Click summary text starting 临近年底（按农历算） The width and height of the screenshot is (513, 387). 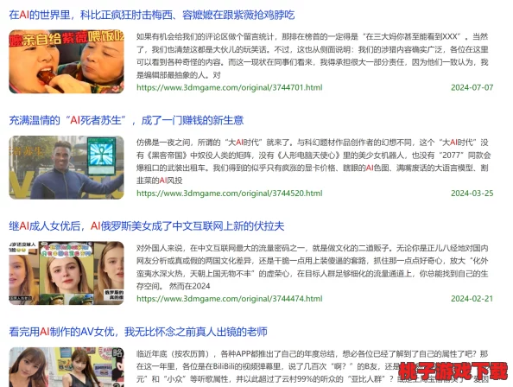tap(313, 366)
